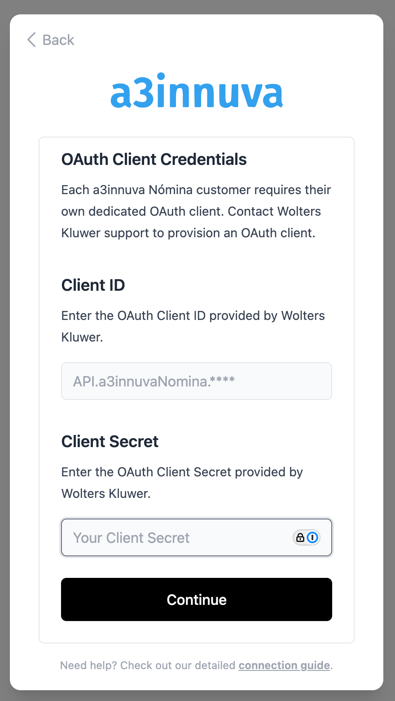The width and height of the screenshot is (395, 701).
Task: Click the a3innuva logo
Action: [x=197, y=90]
